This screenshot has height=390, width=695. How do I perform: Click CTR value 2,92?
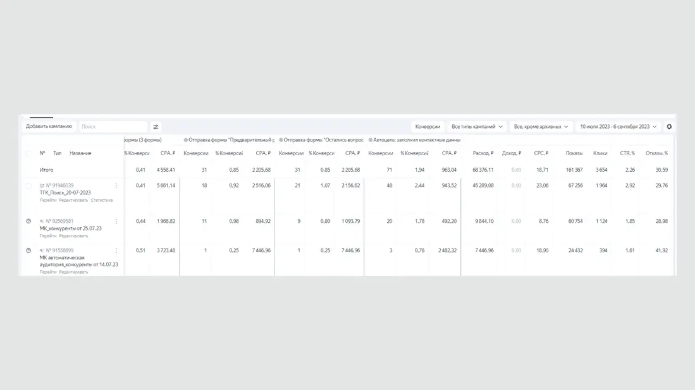click(x=630, y=186)
